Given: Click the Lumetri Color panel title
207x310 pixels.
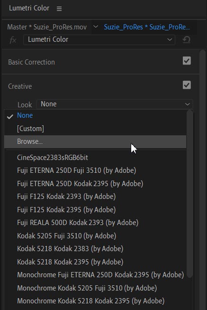Looking at the screenshot, I should tap(29, 8).
